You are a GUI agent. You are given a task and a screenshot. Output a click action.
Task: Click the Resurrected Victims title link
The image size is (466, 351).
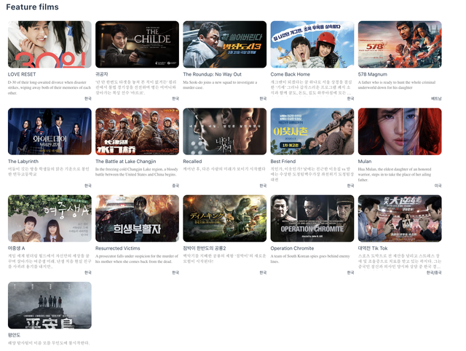pyautogui.click(x=118, y=248)
